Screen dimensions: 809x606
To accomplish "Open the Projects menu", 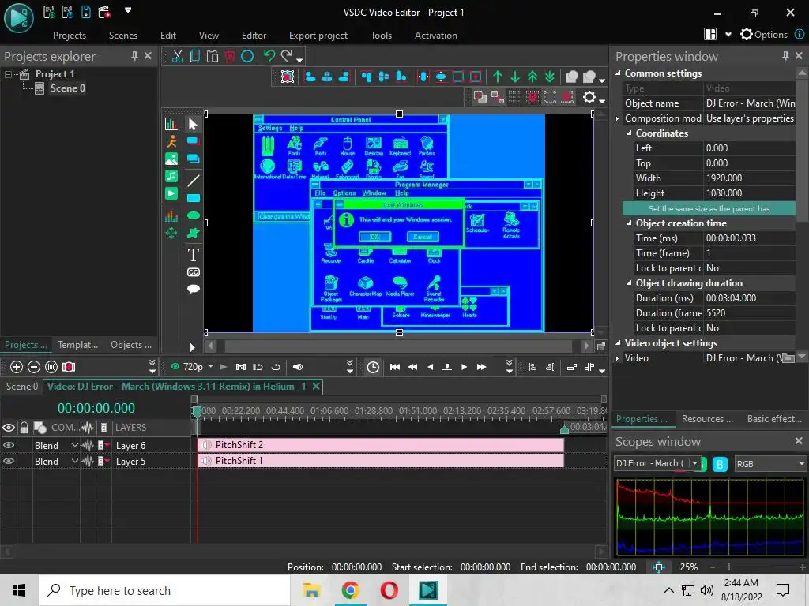I will [x=70, y=35].
